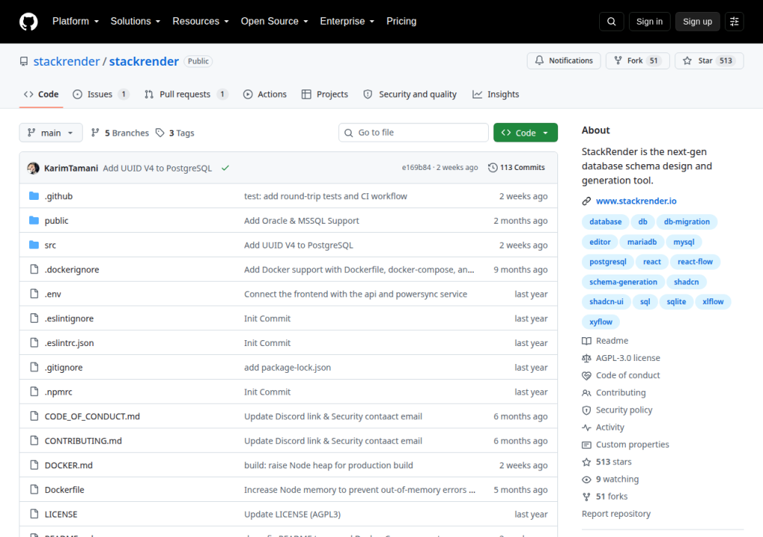
Task: View 51 forks in the sidebar
Action: pos(605,497)
